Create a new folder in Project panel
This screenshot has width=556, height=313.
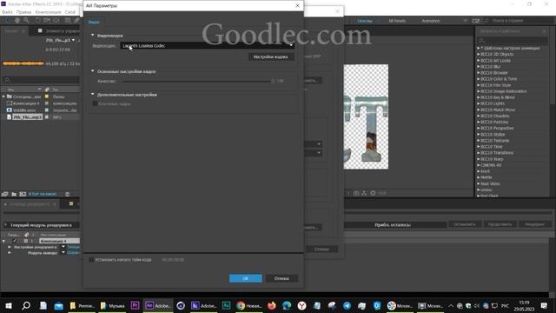[14, 194]
